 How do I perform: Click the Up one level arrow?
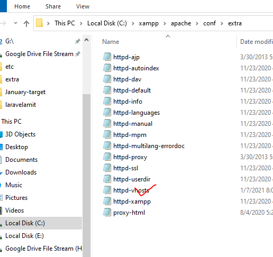[26, 23]
